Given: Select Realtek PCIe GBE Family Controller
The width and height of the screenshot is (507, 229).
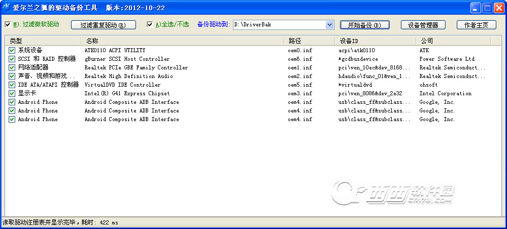Looking at the screenshot, I should (x=136, y=67).
